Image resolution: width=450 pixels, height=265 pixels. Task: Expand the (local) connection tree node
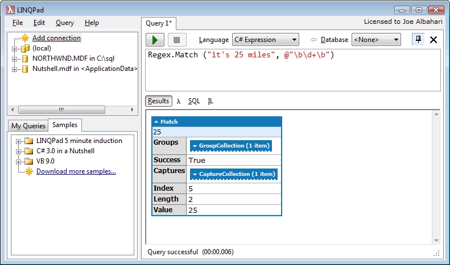pyautogui.click(x=14, y=49)
